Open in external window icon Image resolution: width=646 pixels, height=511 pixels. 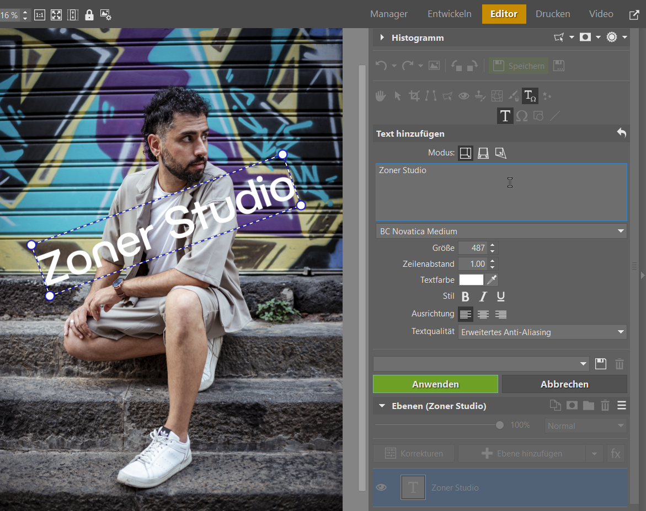click(x=634, y=14)
